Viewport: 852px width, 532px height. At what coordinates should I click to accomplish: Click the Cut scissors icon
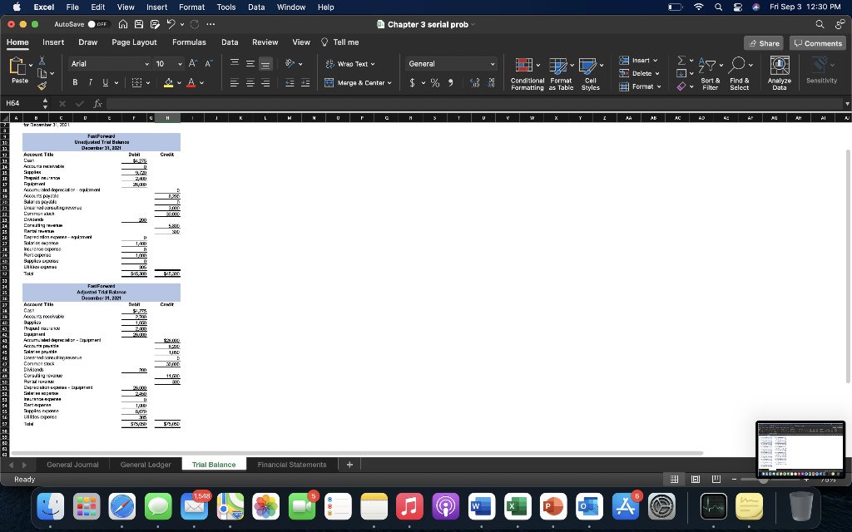[42, 60]
